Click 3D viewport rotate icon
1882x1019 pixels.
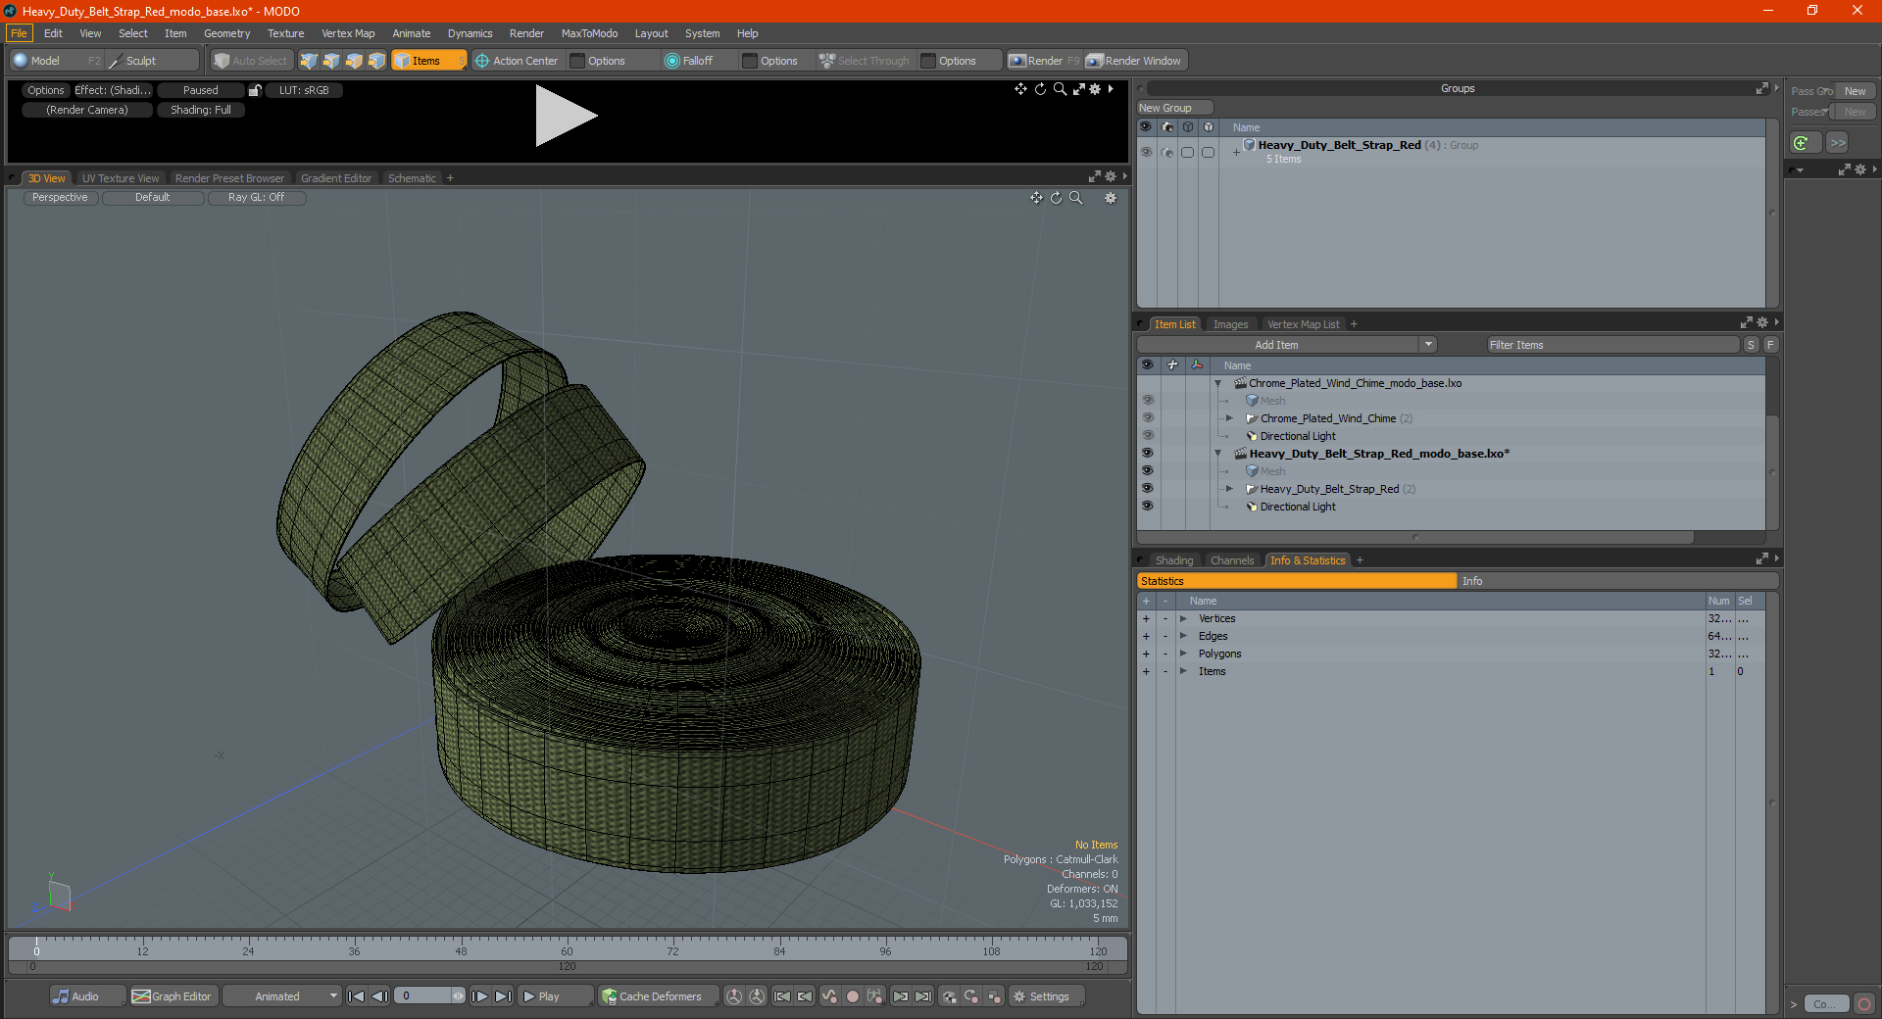pos(1057,198)
